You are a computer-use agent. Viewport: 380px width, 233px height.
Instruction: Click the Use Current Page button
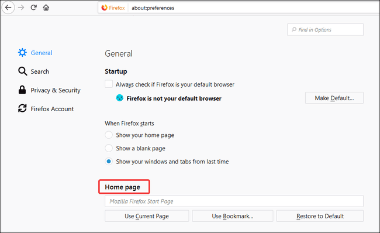click(x=147, y=216)
